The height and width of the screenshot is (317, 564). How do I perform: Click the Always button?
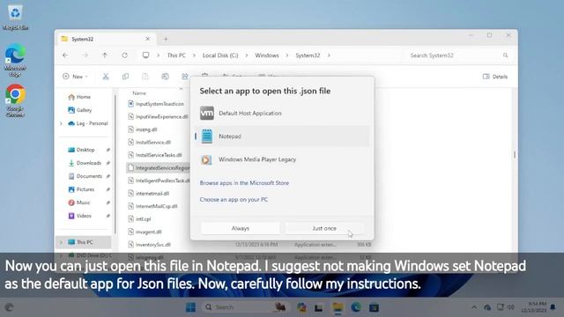pos(241,228)
